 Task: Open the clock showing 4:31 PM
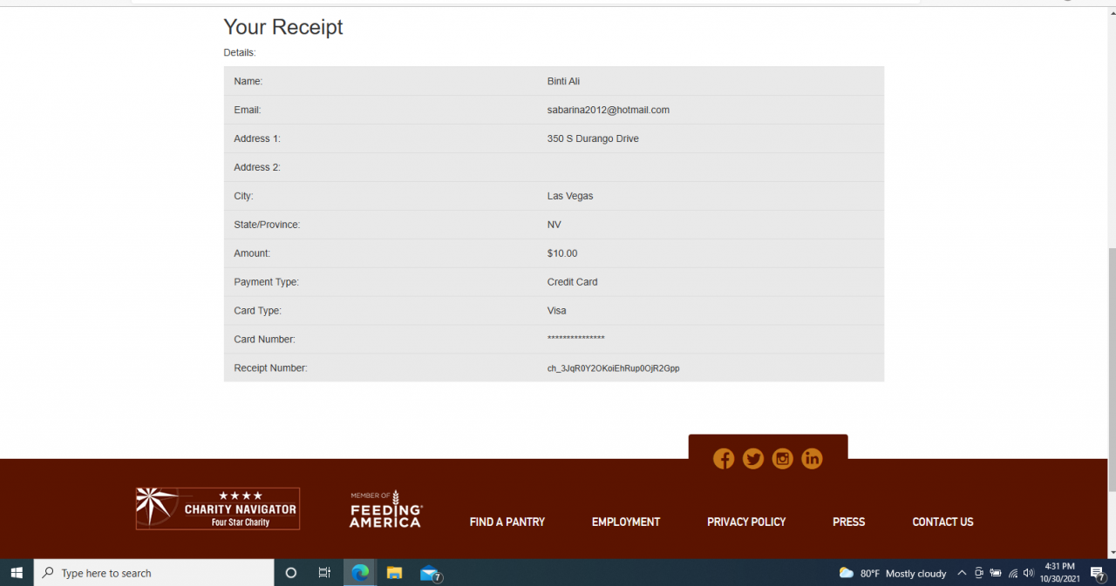pos(1059,572)
